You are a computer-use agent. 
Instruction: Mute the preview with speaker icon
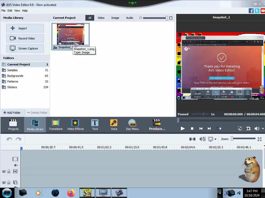(x=257, y=129)
